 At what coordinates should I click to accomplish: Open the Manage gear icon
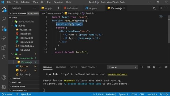coord(4,87)
